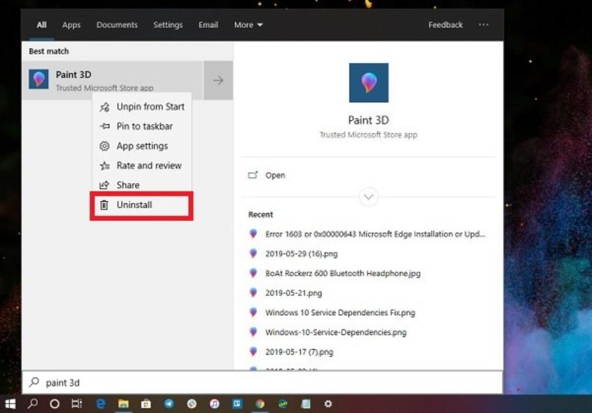
Task: Expand more actions chevron below Open
Action: click(x=369, y=197)
